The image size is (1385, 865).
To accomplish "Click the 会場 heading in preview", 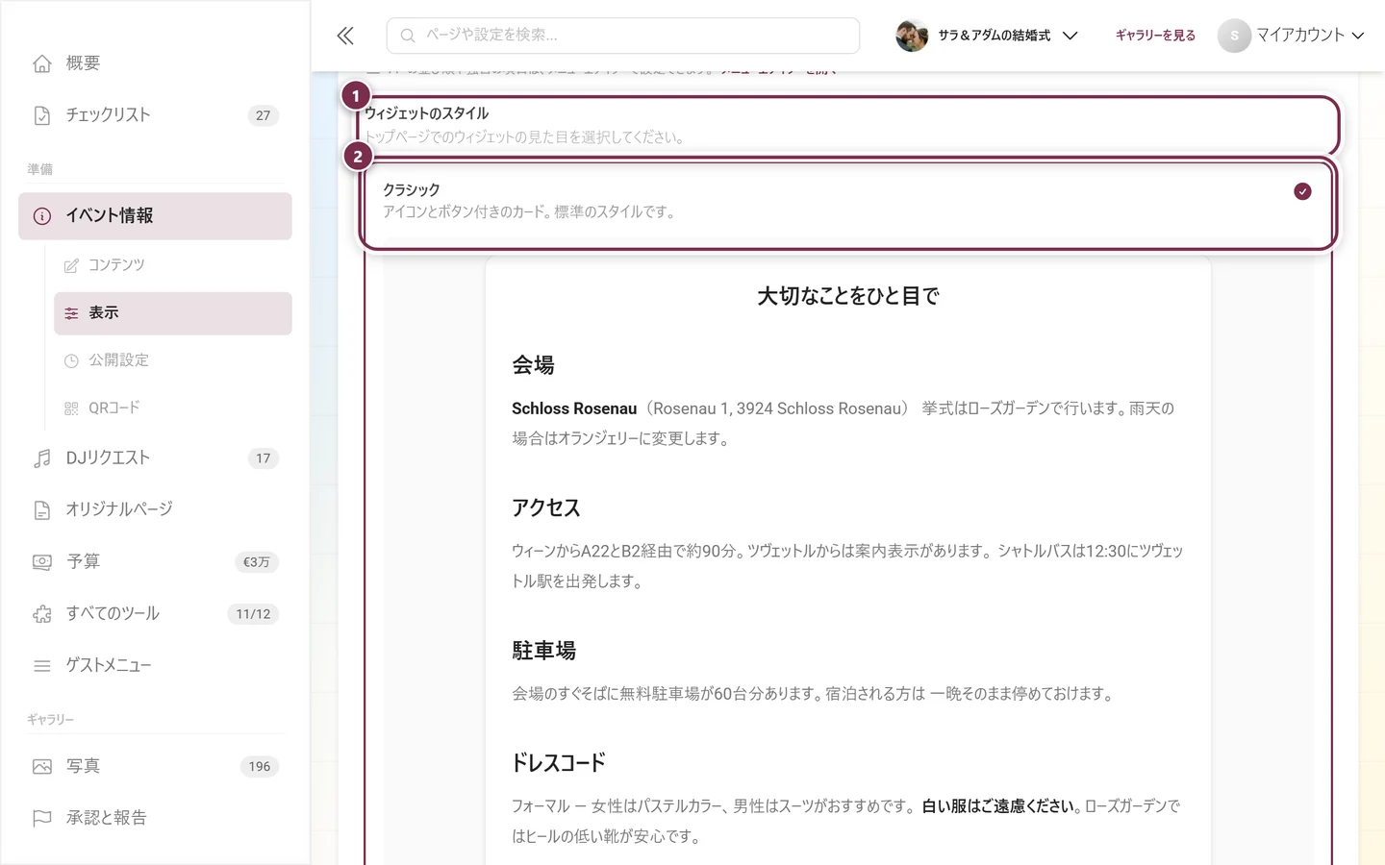I will (x=533, y=365).
